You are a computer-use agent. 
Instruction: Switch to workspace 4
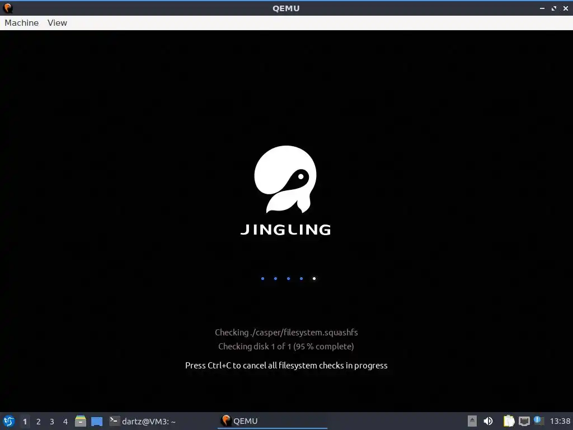(x=65, y=422)
